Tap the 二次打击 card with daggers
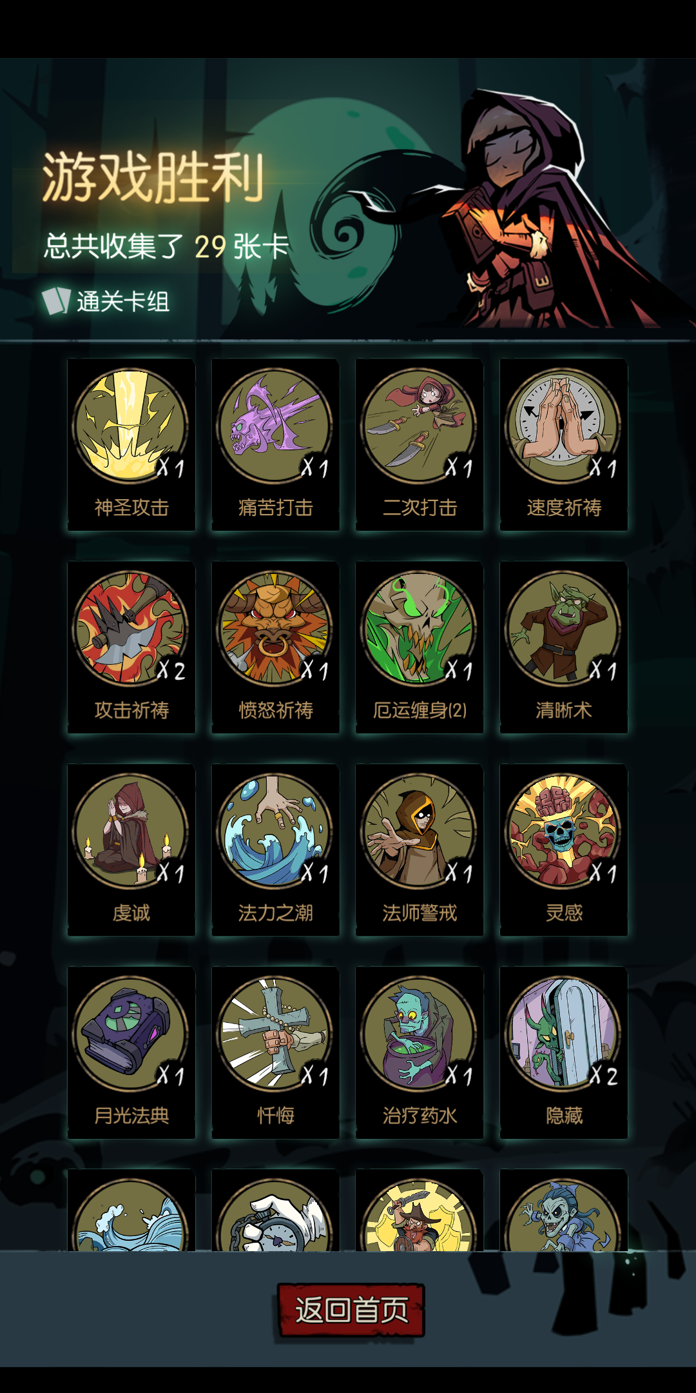The image size is (696, 1393). tap(420, 444)
